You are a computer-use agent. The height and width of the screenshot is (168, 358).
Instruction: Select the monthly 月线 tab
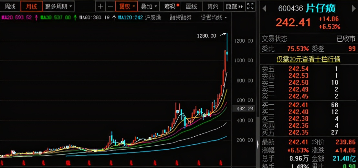coord(32,6)
